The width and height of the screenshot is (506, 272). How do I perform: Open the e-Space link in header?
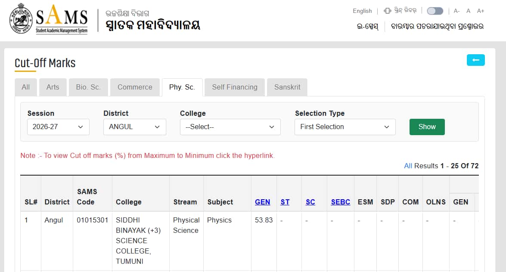[x=368, y=26]
